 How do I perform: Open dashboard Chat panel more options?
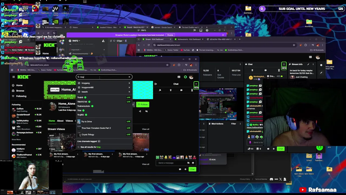284,64
